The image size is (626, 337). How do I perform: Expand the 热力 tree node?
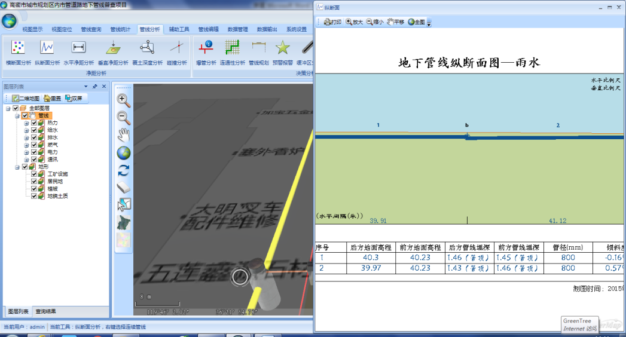click(26, 123)
